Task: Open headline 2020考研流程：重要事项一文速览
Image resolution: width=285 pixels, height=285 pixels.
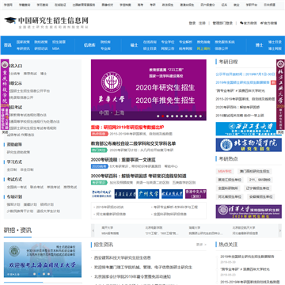Action: [123, 160]
